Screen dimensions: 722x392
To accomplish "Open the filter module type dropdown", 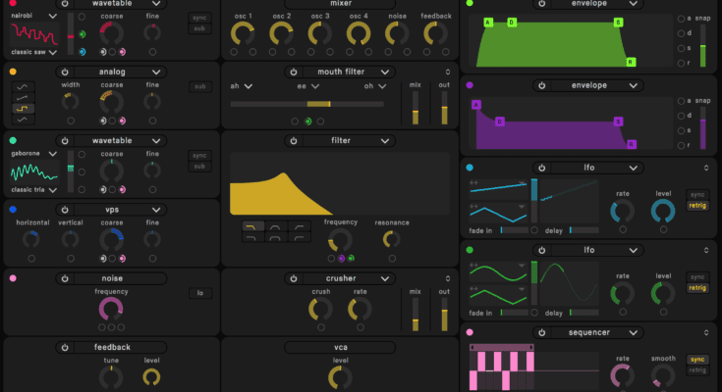I will [386, 141].
